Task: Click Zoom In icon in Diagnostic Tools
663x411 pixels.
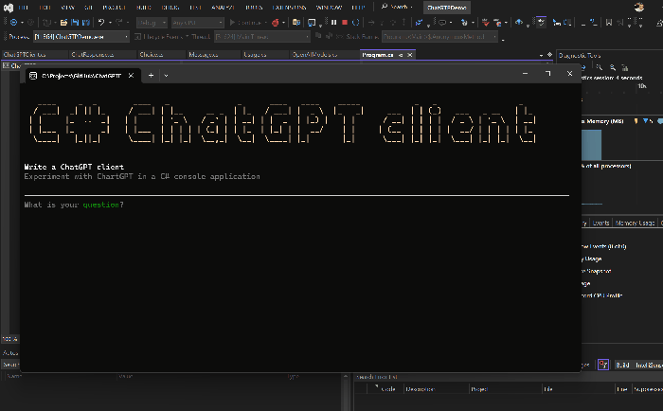Action: tap(600, 67)
